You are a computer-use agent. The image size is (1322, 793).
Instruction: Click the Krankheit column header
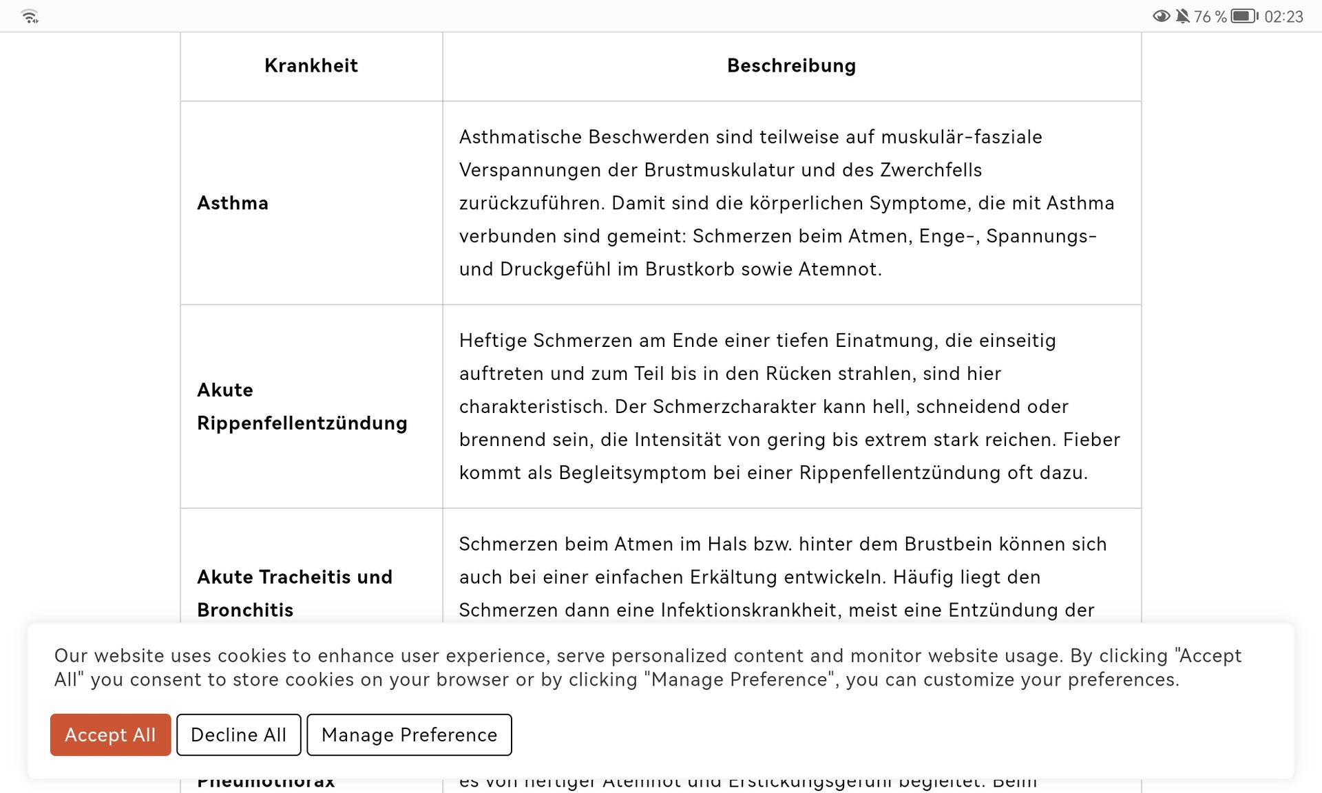click(x=311, y=65)
